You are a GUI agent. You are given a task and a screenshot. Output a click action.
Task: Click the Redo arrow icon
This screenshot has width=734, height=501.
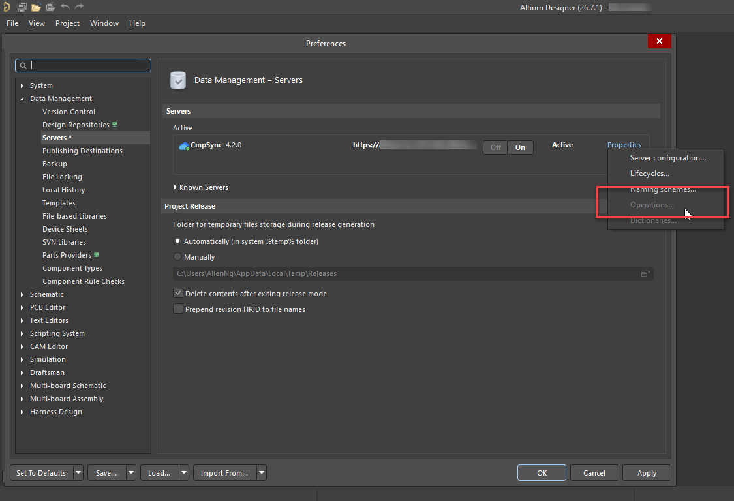click(x=79, y=6)
